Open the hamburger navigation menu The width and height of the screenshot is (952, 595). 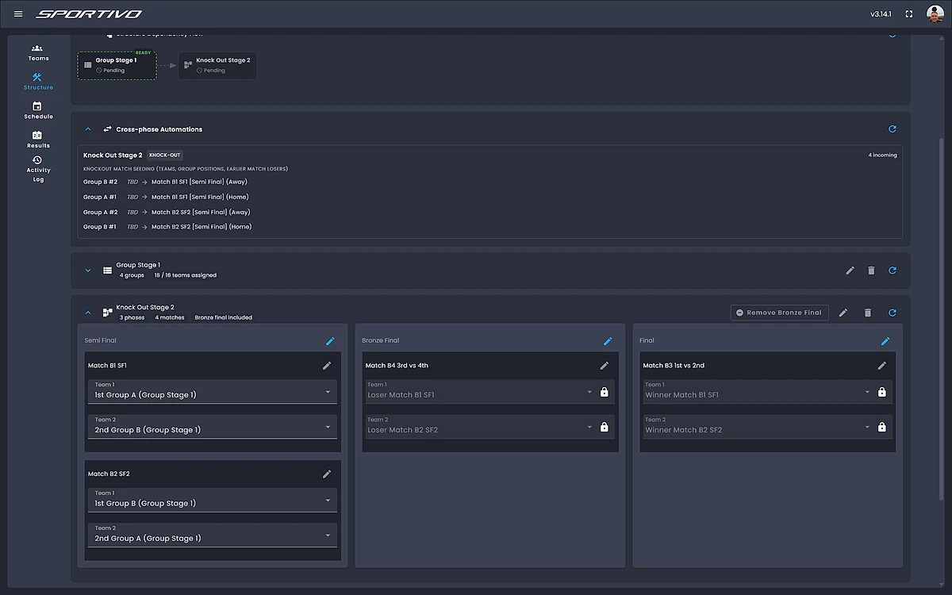(x=18, y=13)
